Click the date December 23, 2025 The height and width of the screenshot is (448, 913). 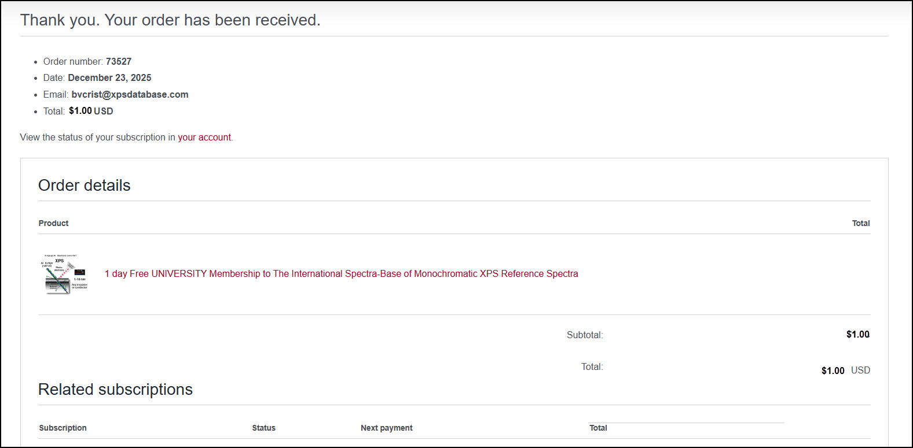pyautogui.click(x=109, y=78)
